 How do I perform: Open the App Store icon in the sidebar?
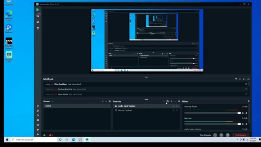point(38,28)
